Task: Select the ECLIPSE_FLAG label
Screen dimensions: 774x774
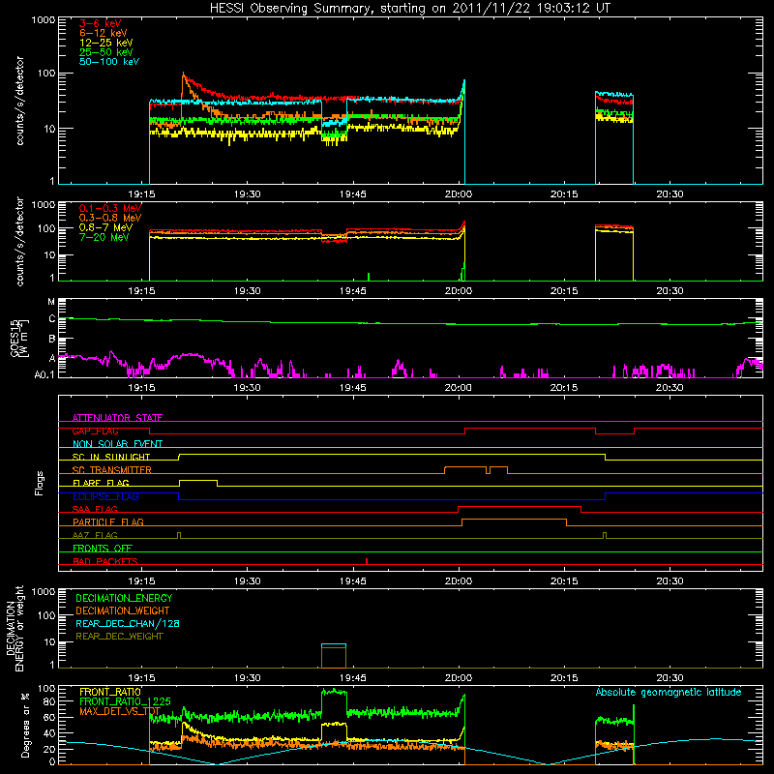Action: pyautogui.click(x=105, y=496)
